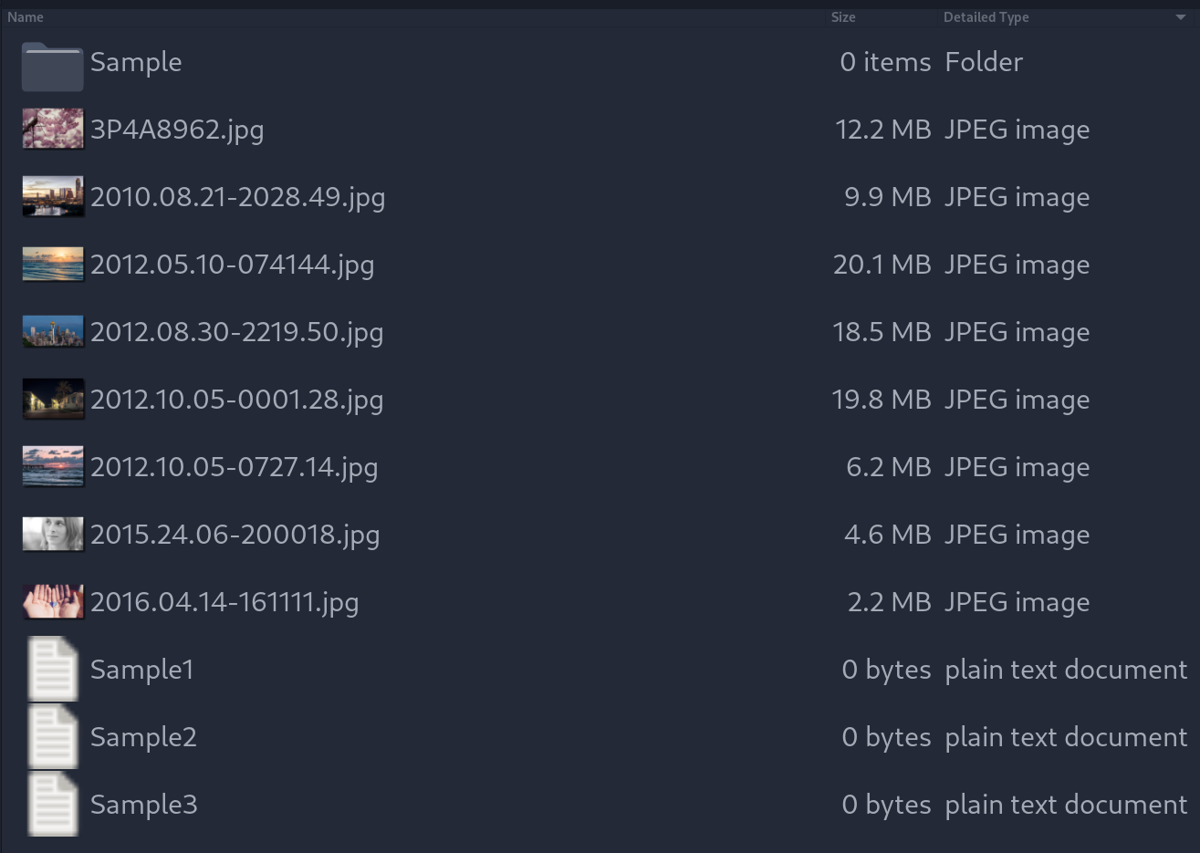Select the cherry blossom thumbnail for 3P4A8962.jpg
This screenshot has width=1200, height=853.
coord(52,129)
